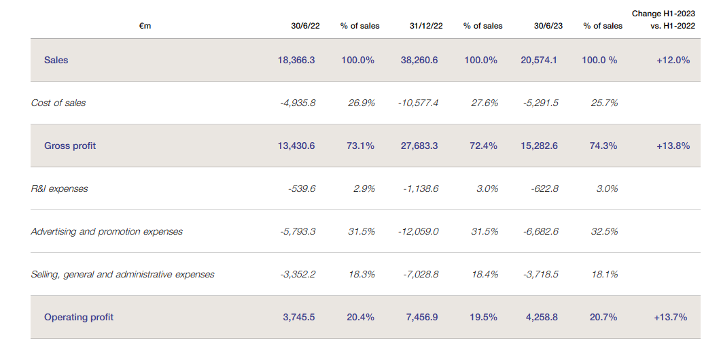Select the Cost of sales row label
Screen dimensions: 721x355
coord(58,103)
